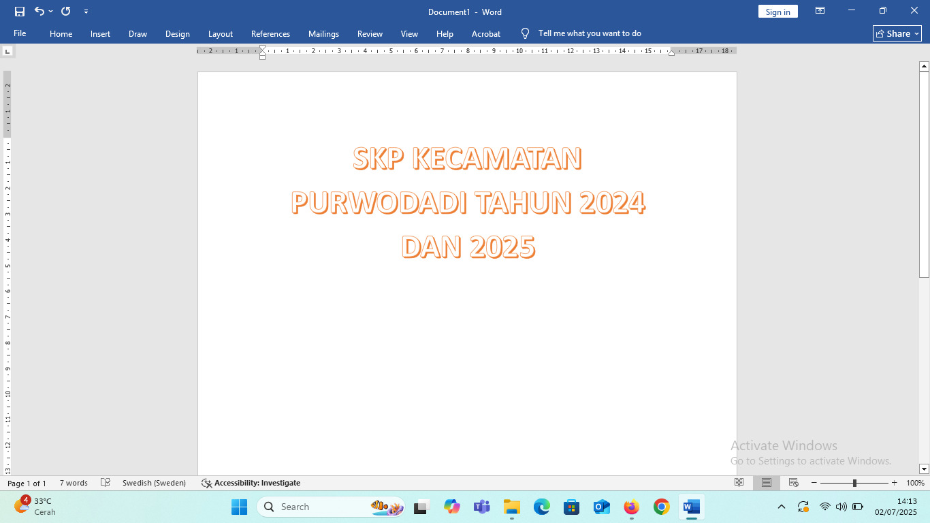Toggle Print Layout view in status bar

pos(767,483)
